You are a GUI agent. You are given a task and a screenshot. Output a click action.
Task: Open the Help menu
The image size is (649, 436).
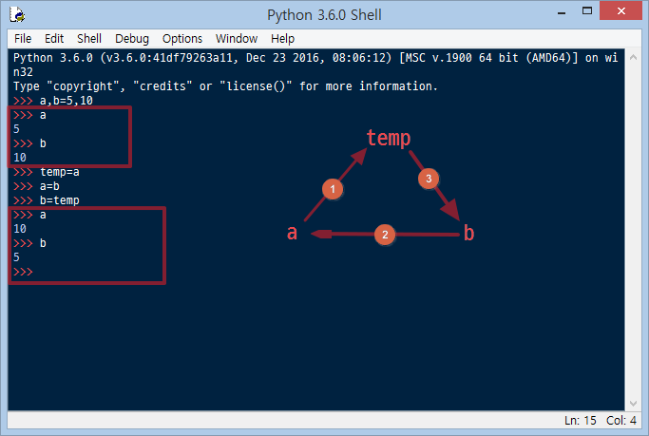coord(283,38)
